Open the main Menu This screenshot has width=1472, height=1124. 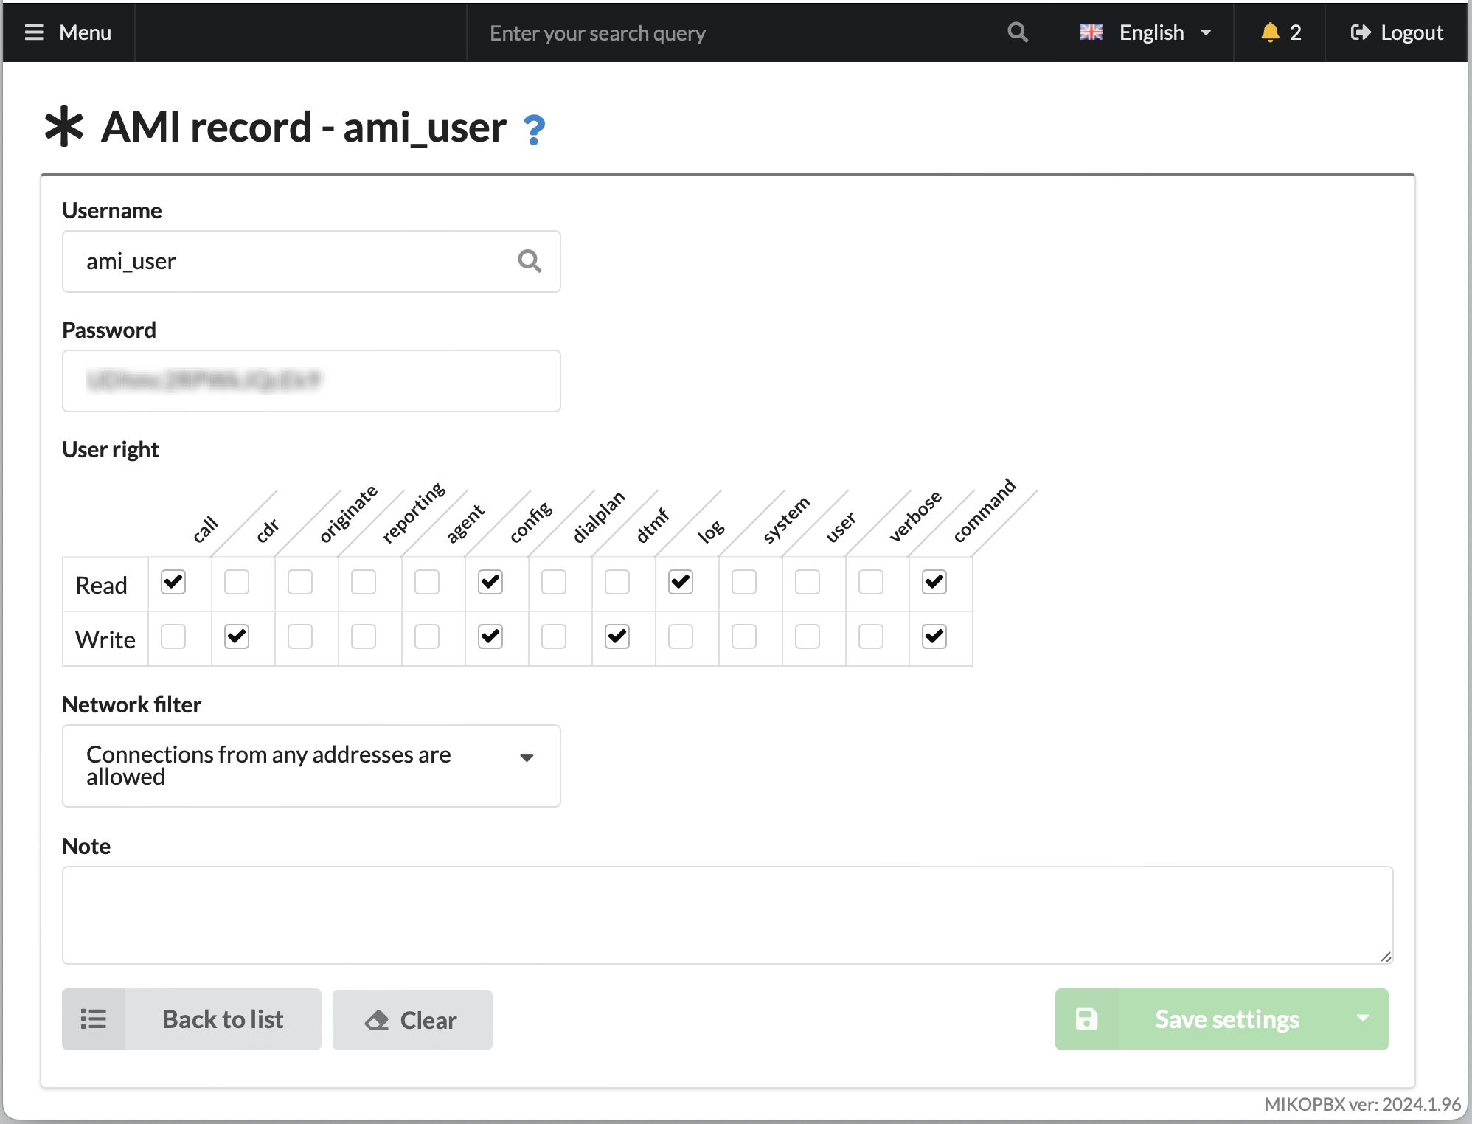[68, 32]
